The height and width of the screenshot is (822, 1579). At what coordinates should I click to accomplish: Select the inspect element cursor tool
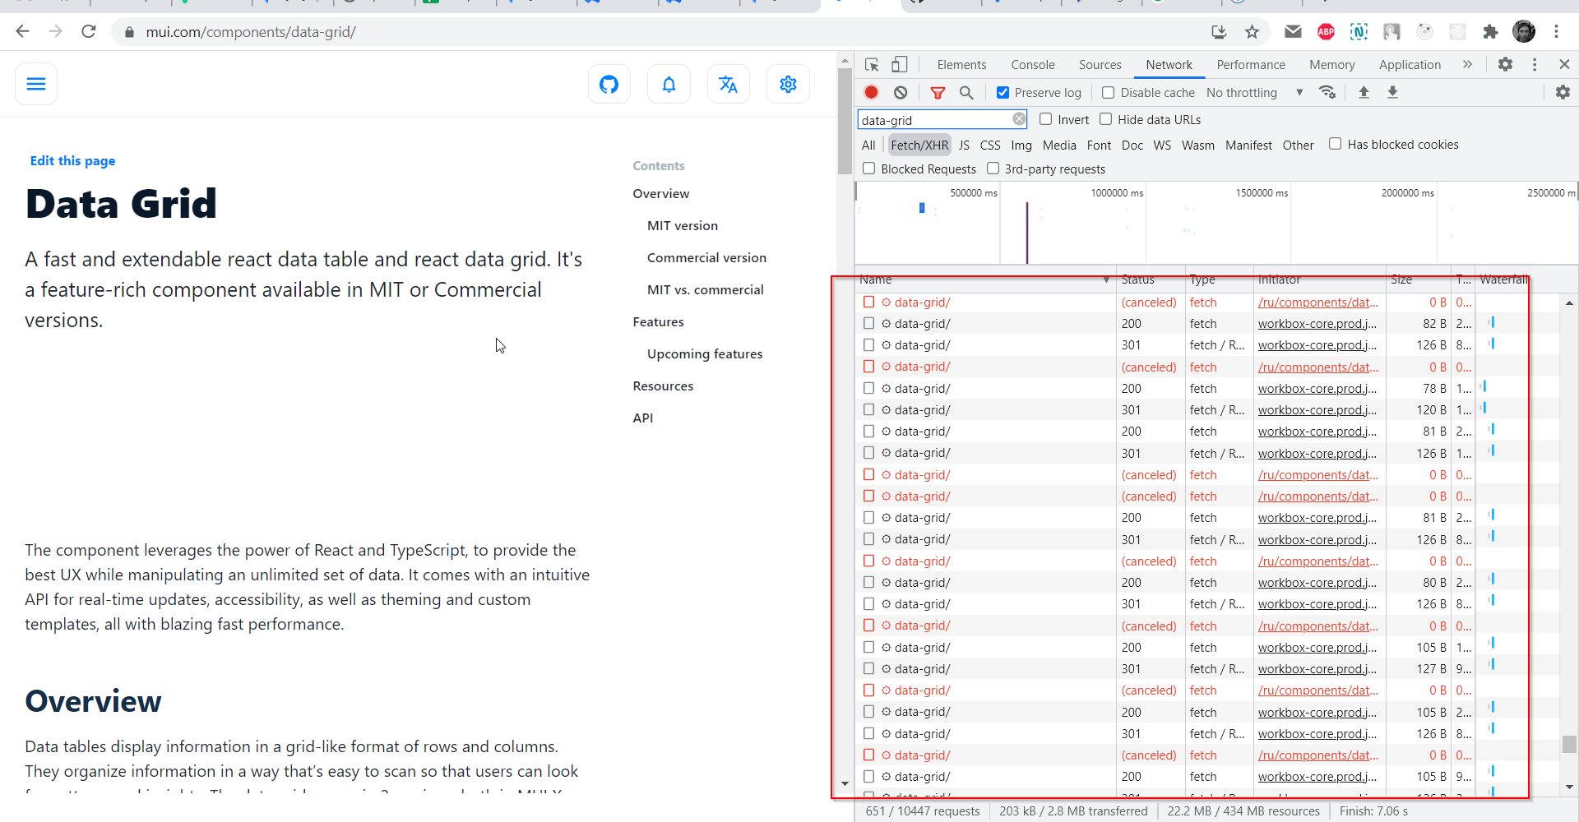click(871, 64)
